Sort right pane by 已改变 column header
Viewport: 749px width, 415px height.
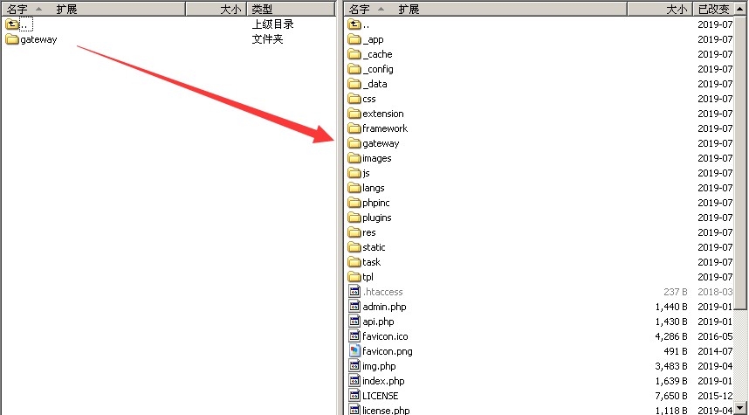pos(712,9)
